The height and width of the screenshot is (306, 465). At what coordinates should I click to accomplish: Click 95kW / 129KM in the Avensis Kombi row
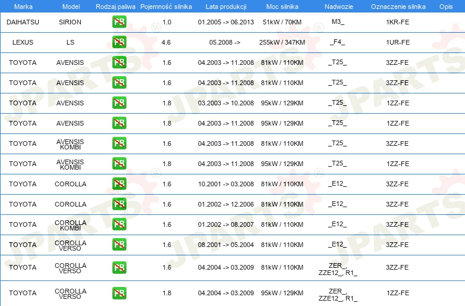click(282, 164)
